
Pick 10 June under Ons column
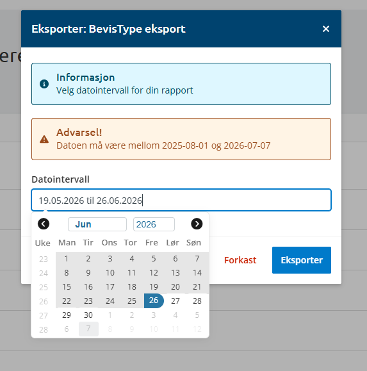coord(110,273)
